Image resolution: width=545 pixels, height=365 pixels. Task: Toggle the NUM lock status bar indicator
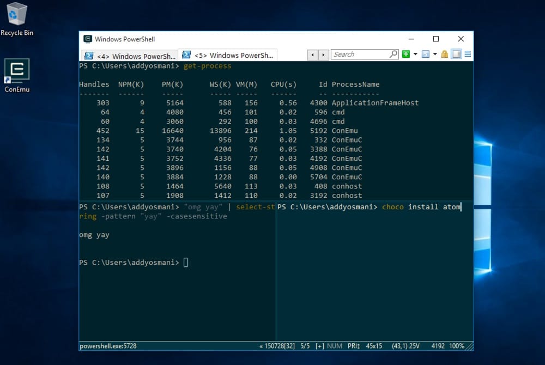pyautogui.click(x=335, y=346)
